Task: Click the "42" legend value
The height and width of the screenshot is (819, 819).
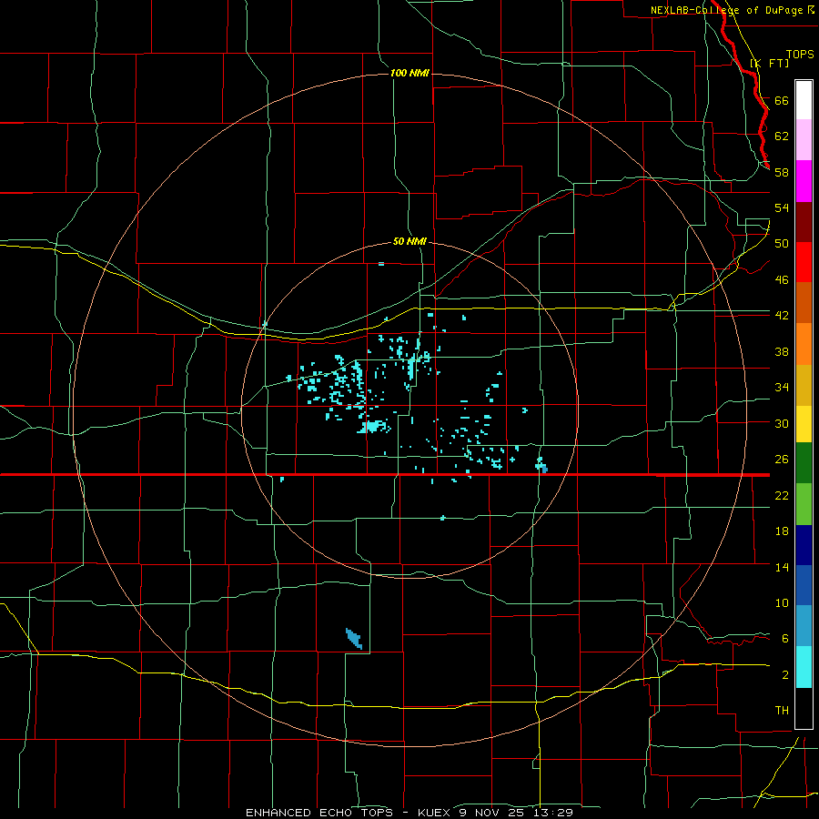Action: pyautogui.click(x=782, y=316)
